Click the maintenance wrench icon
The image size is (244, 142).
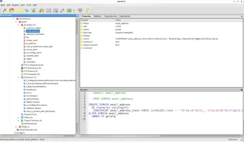click(x=62, y=10)
